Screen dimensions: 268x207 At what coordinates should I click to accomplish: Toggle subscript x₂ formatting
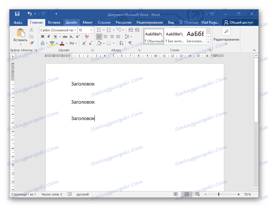click(x=71, y=37)
